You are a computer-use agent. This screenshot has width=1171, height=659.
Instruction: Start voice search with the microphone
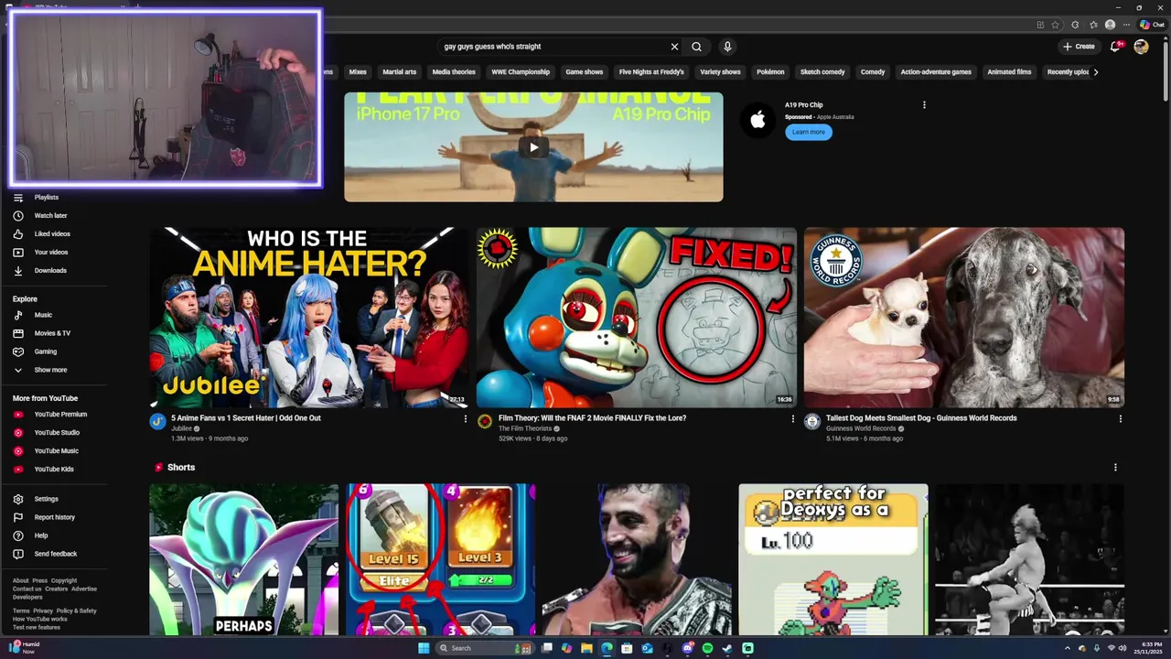tap(727, 47)
